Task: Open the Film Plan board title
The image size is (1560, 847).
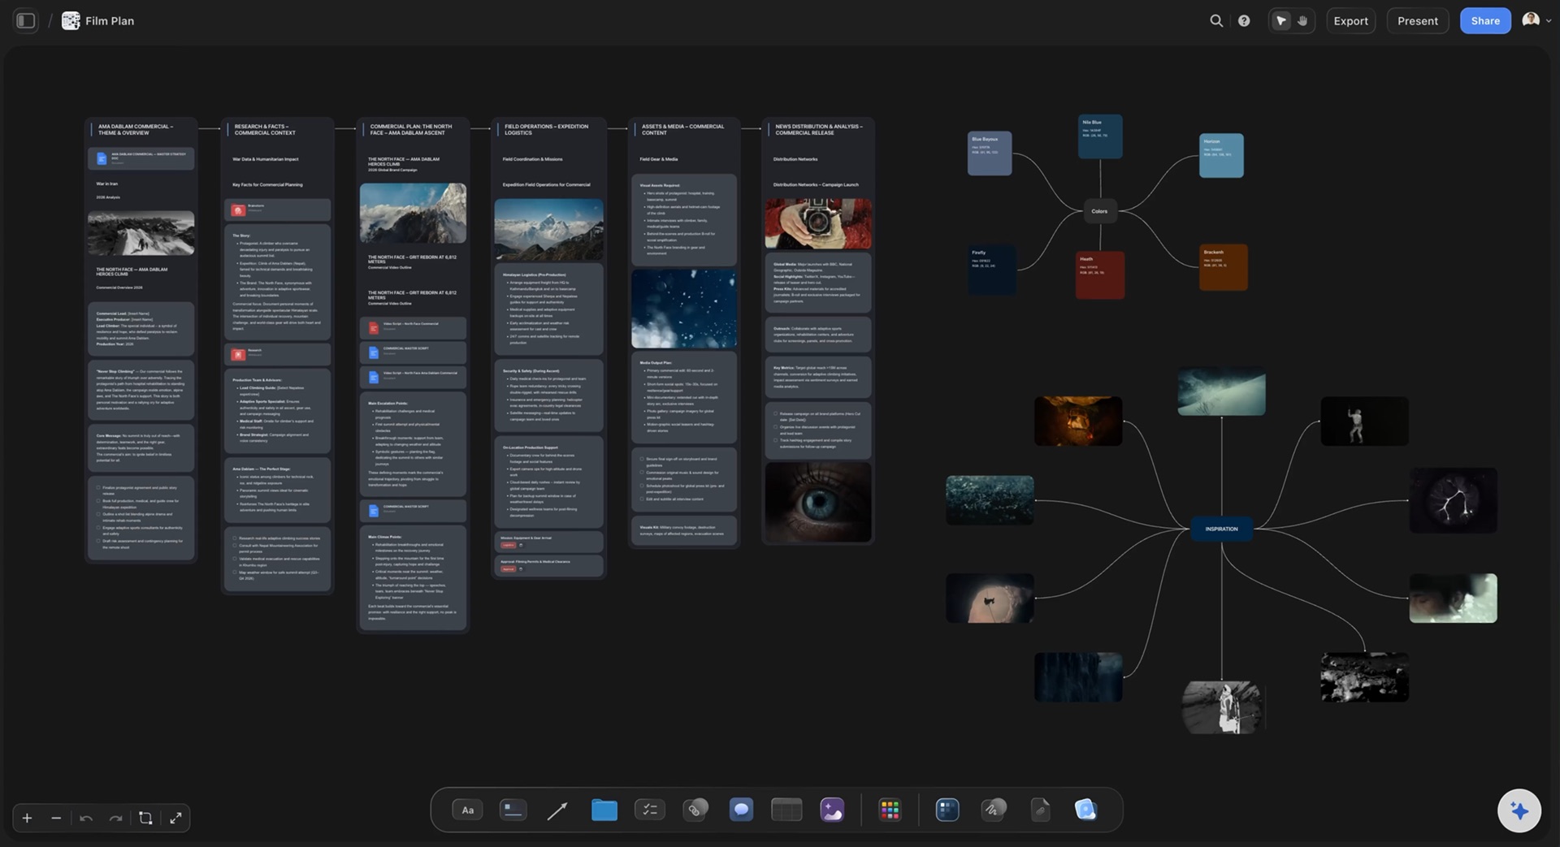Action: tap(110, 21)
